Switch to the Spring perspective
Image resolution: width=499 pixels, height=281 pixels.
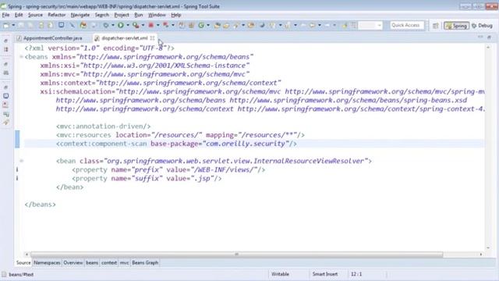[x=456, y=26]
